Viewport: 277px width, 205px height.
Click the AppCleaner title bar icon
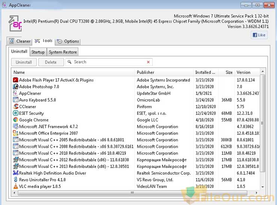(x=4, y=5)
